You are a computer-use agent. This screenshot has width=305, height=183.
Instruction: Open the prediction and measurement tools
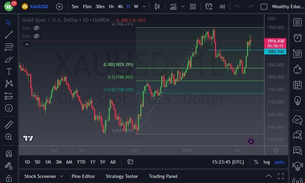tap(9, 96)
